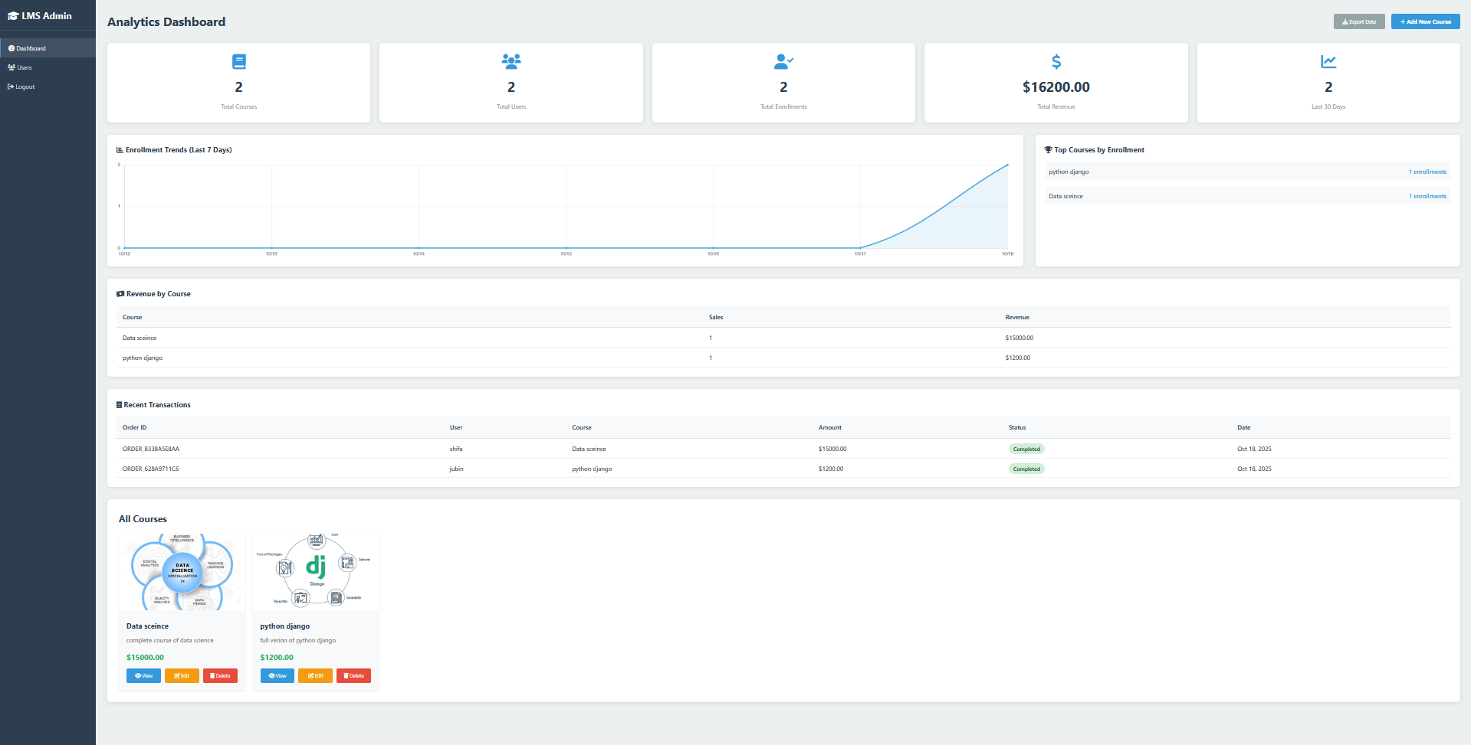The height and width of the screenshot is (745, 1471).
Task: Select the Dashboard icon in the sidebar
Action: pos(10,47)
